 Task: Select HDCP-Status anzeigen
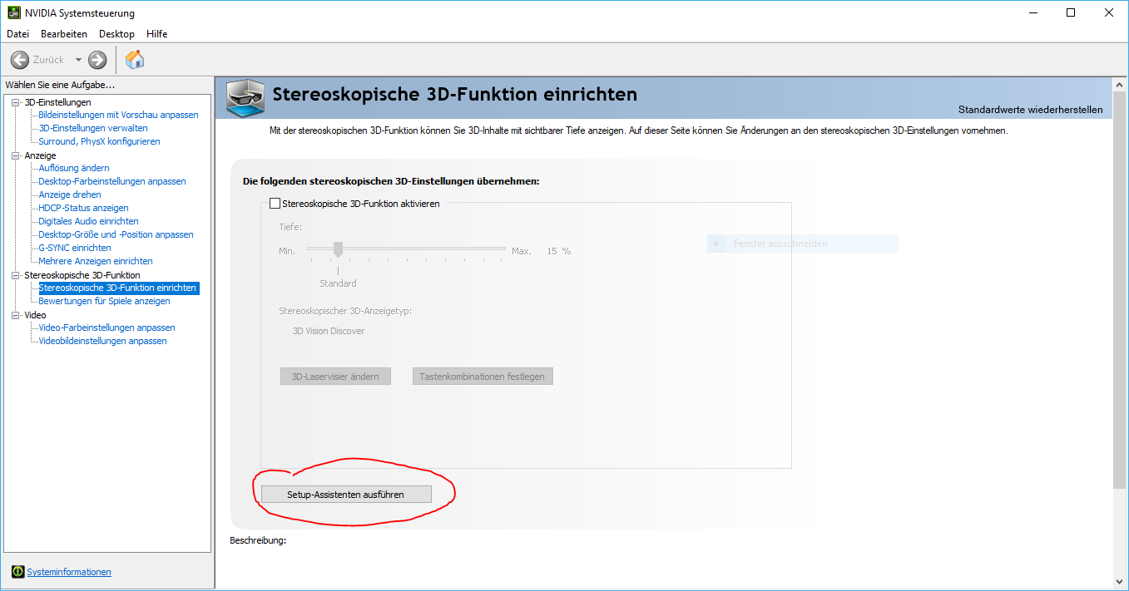pyautogui.click(x=84, y=208)
